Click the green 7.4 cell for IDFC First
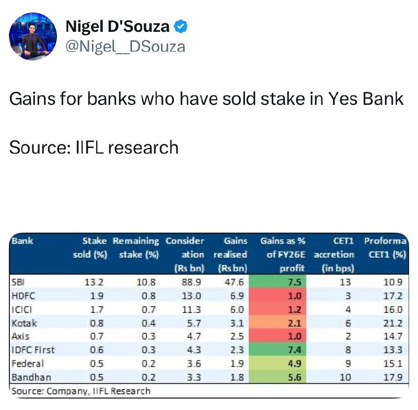The height and width of the screenshot is (410, 418). (277, 349)
